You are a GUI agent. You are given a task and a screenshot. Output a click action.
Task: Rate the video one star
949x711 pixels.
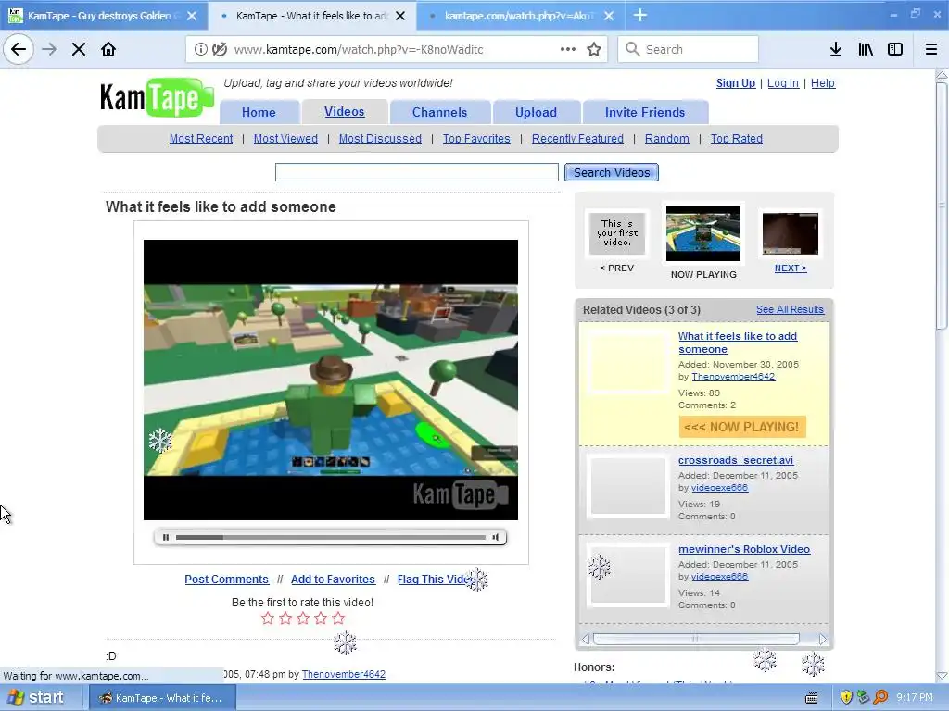[x=268, y=617]
